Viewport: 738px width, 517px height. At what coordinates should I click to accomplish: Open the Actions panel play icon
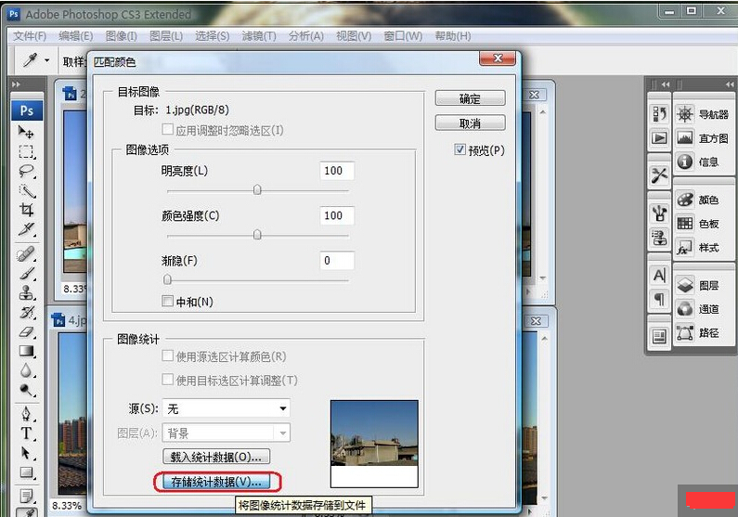click(659, 137)
